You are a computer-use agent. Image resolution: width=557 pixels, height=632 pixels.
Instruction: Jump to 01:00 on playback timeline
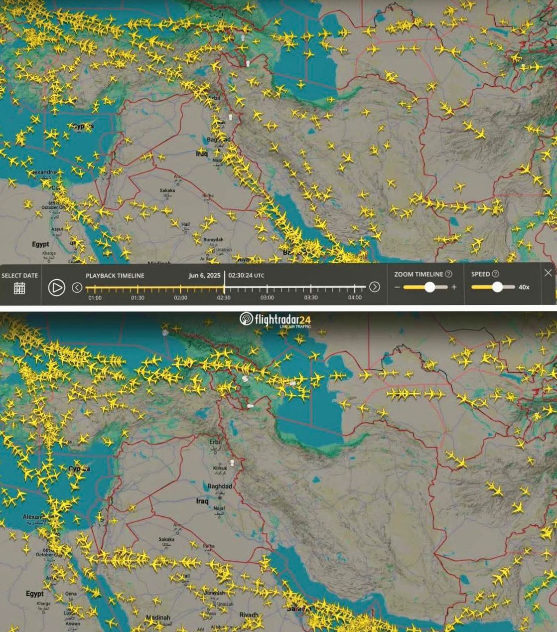pos(95,298)
